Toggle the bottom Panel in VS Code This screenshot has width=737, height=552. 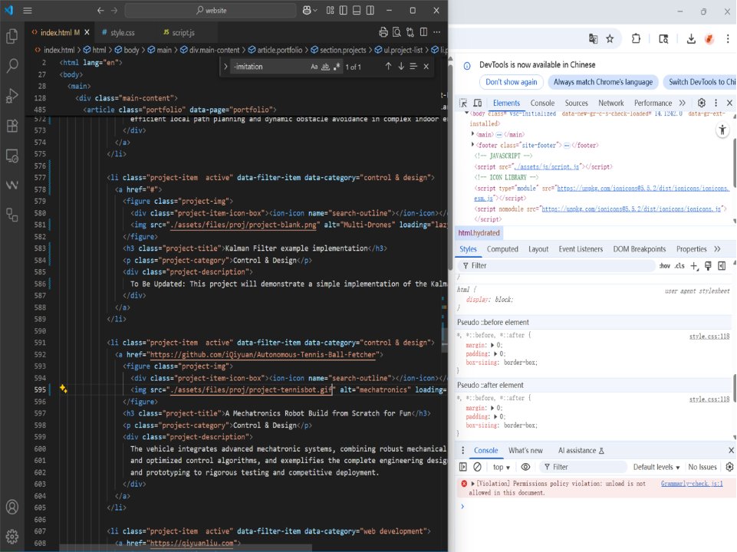(357, 10)
